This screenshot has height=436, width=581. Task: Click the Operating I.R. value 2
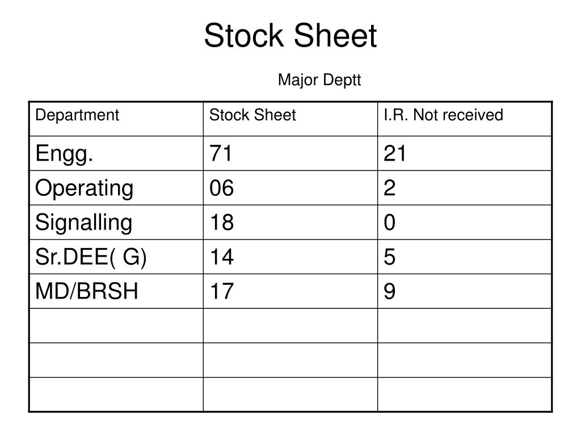click(x=389, y=187)
